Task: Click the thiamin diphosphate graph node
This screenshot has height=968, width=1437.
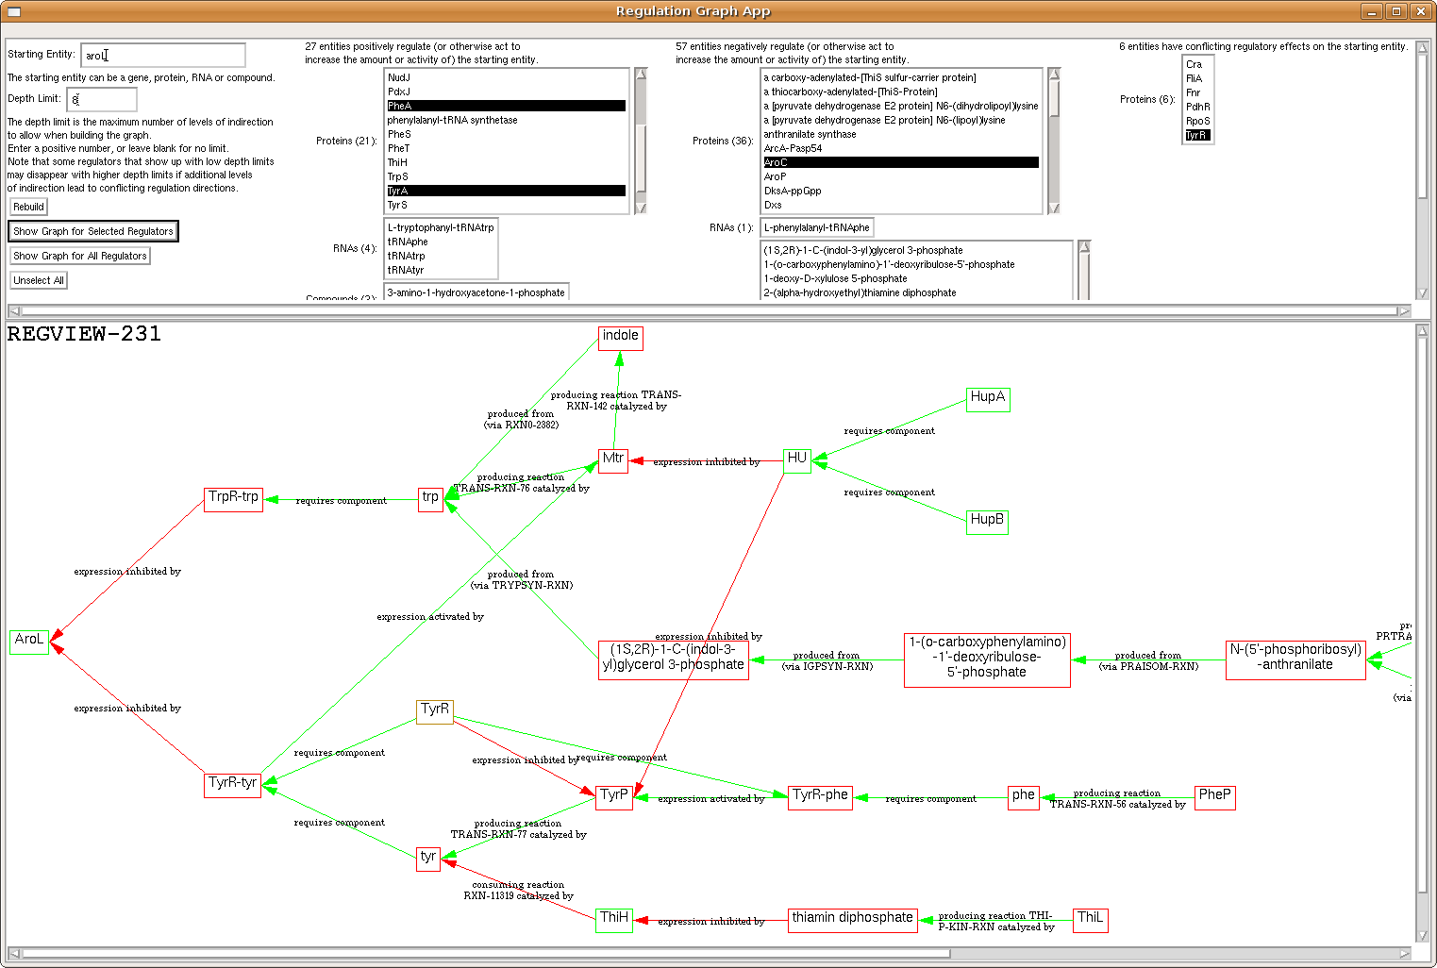Action: [853, 920]
